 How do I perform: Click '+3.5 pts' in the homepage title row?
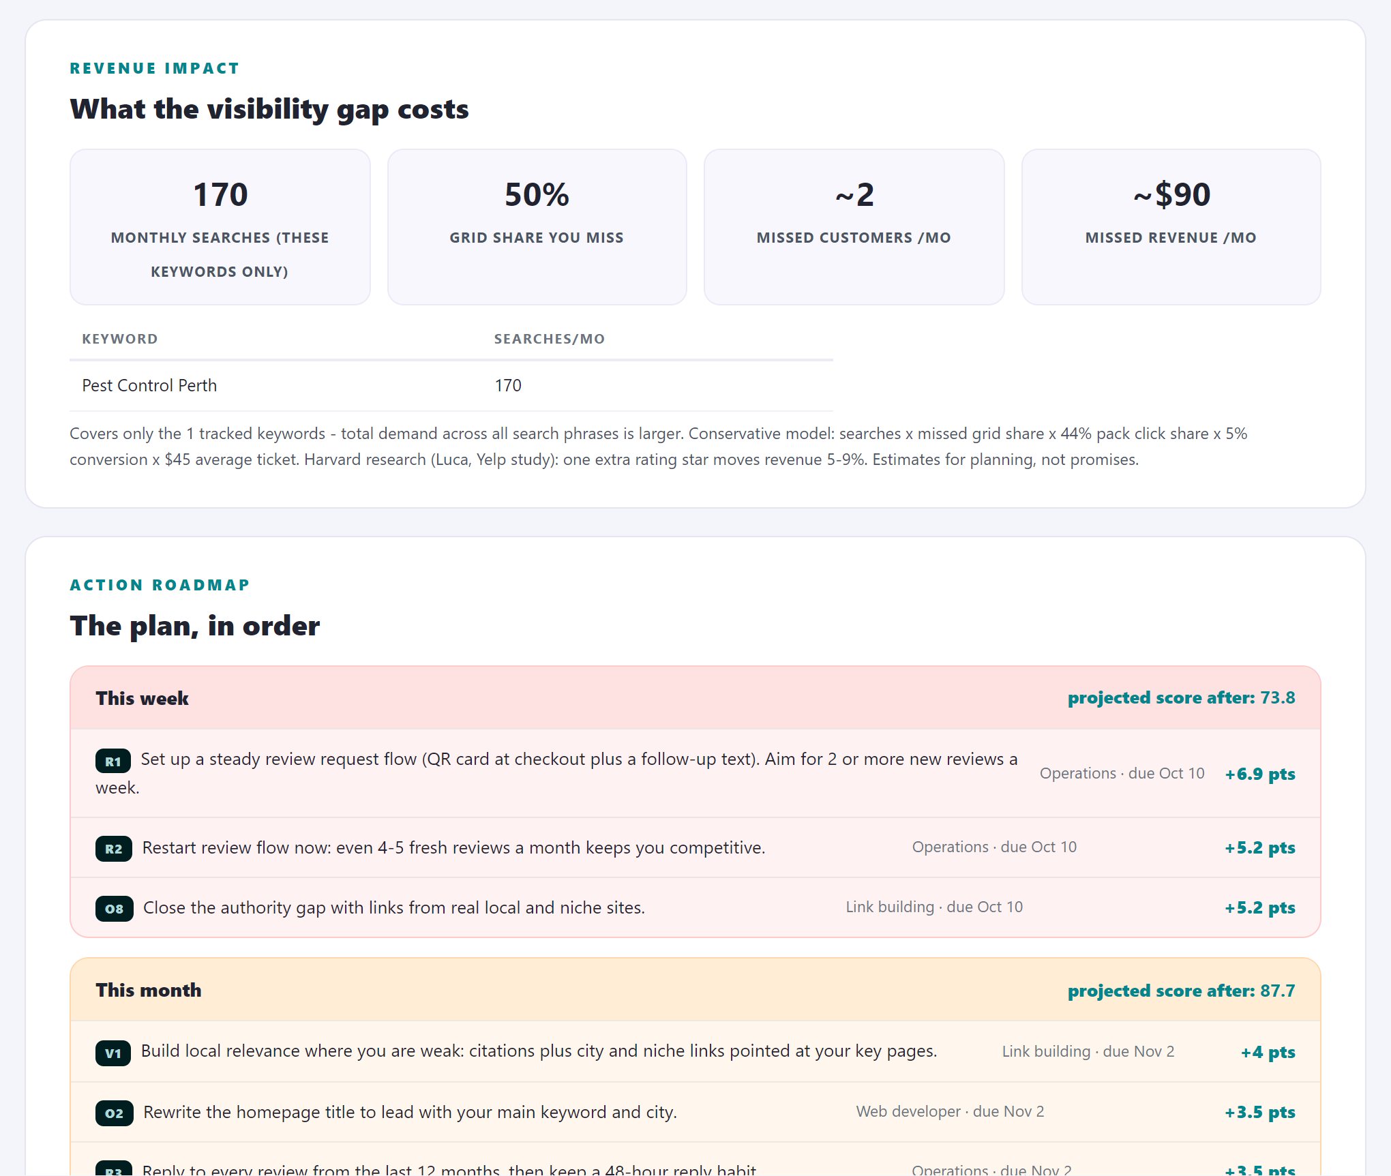tap(1259, 1112)
